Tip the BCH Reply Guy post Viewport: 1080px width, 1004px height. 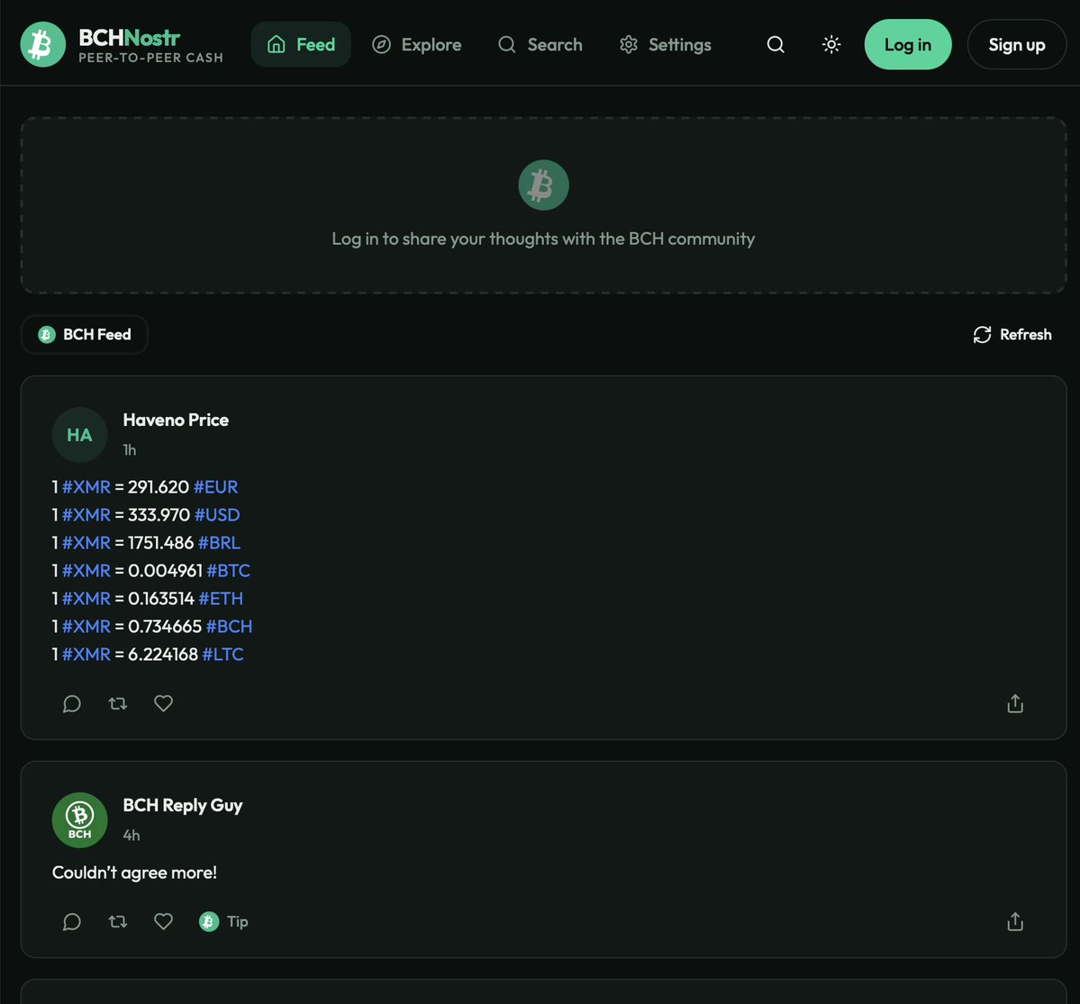tap(223, 922)
